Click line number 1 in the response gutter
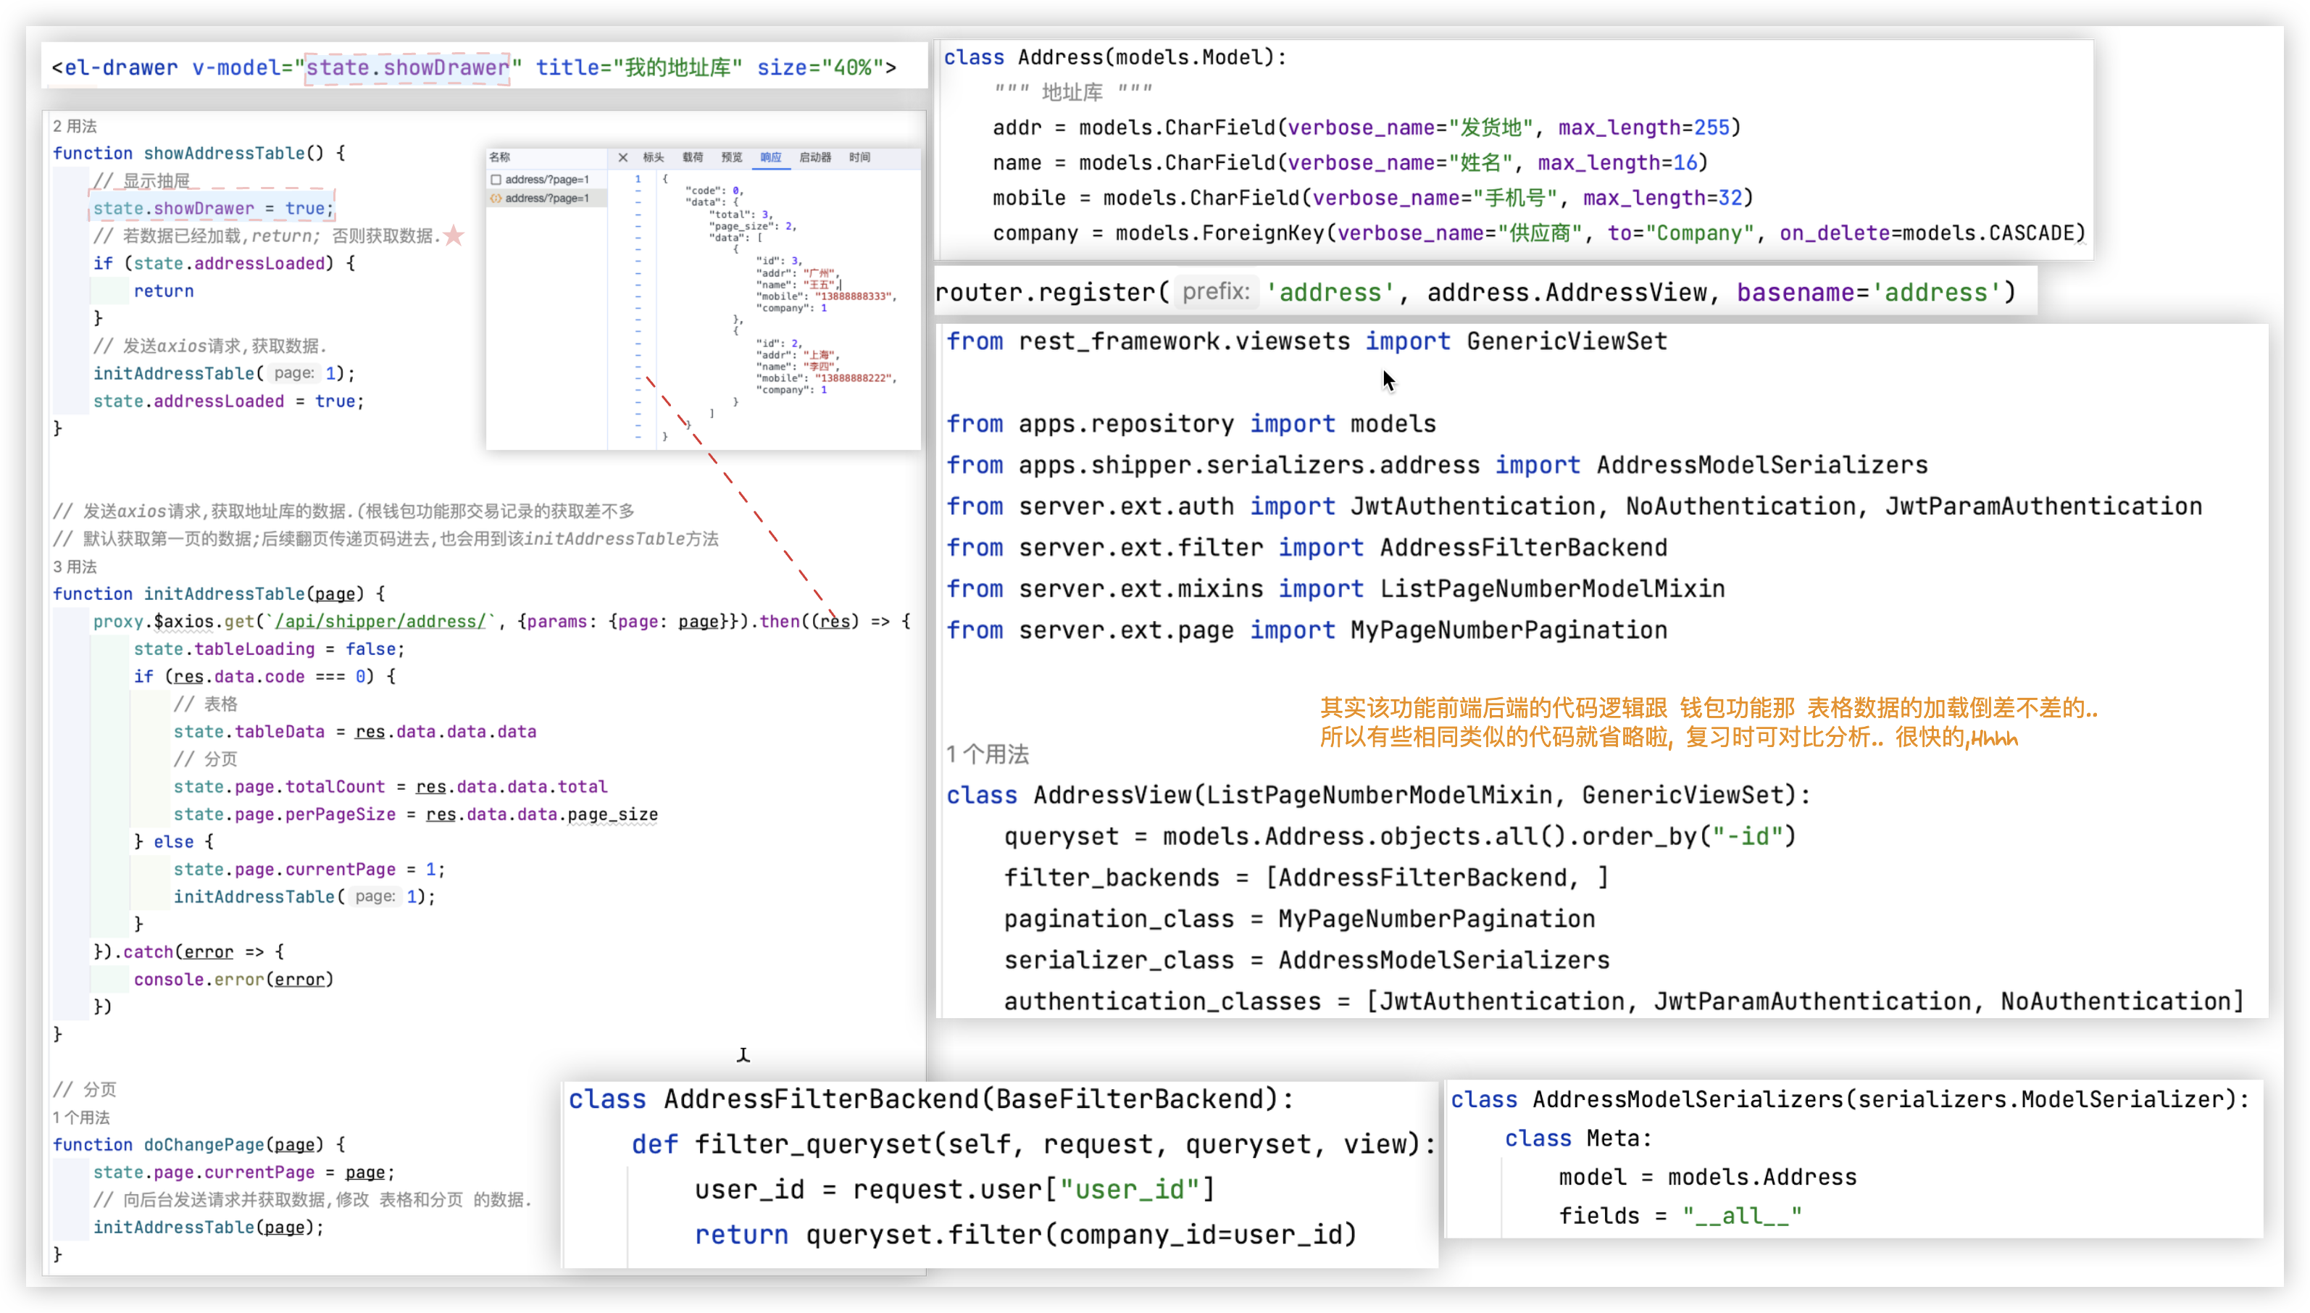This screenshot has width=2310, height=1313. tap(638, 178)
